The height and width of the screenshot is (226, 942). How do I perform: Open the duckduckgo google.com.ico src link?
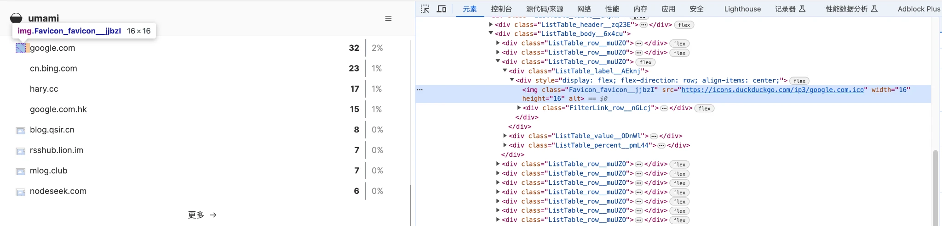coord(772,90)
